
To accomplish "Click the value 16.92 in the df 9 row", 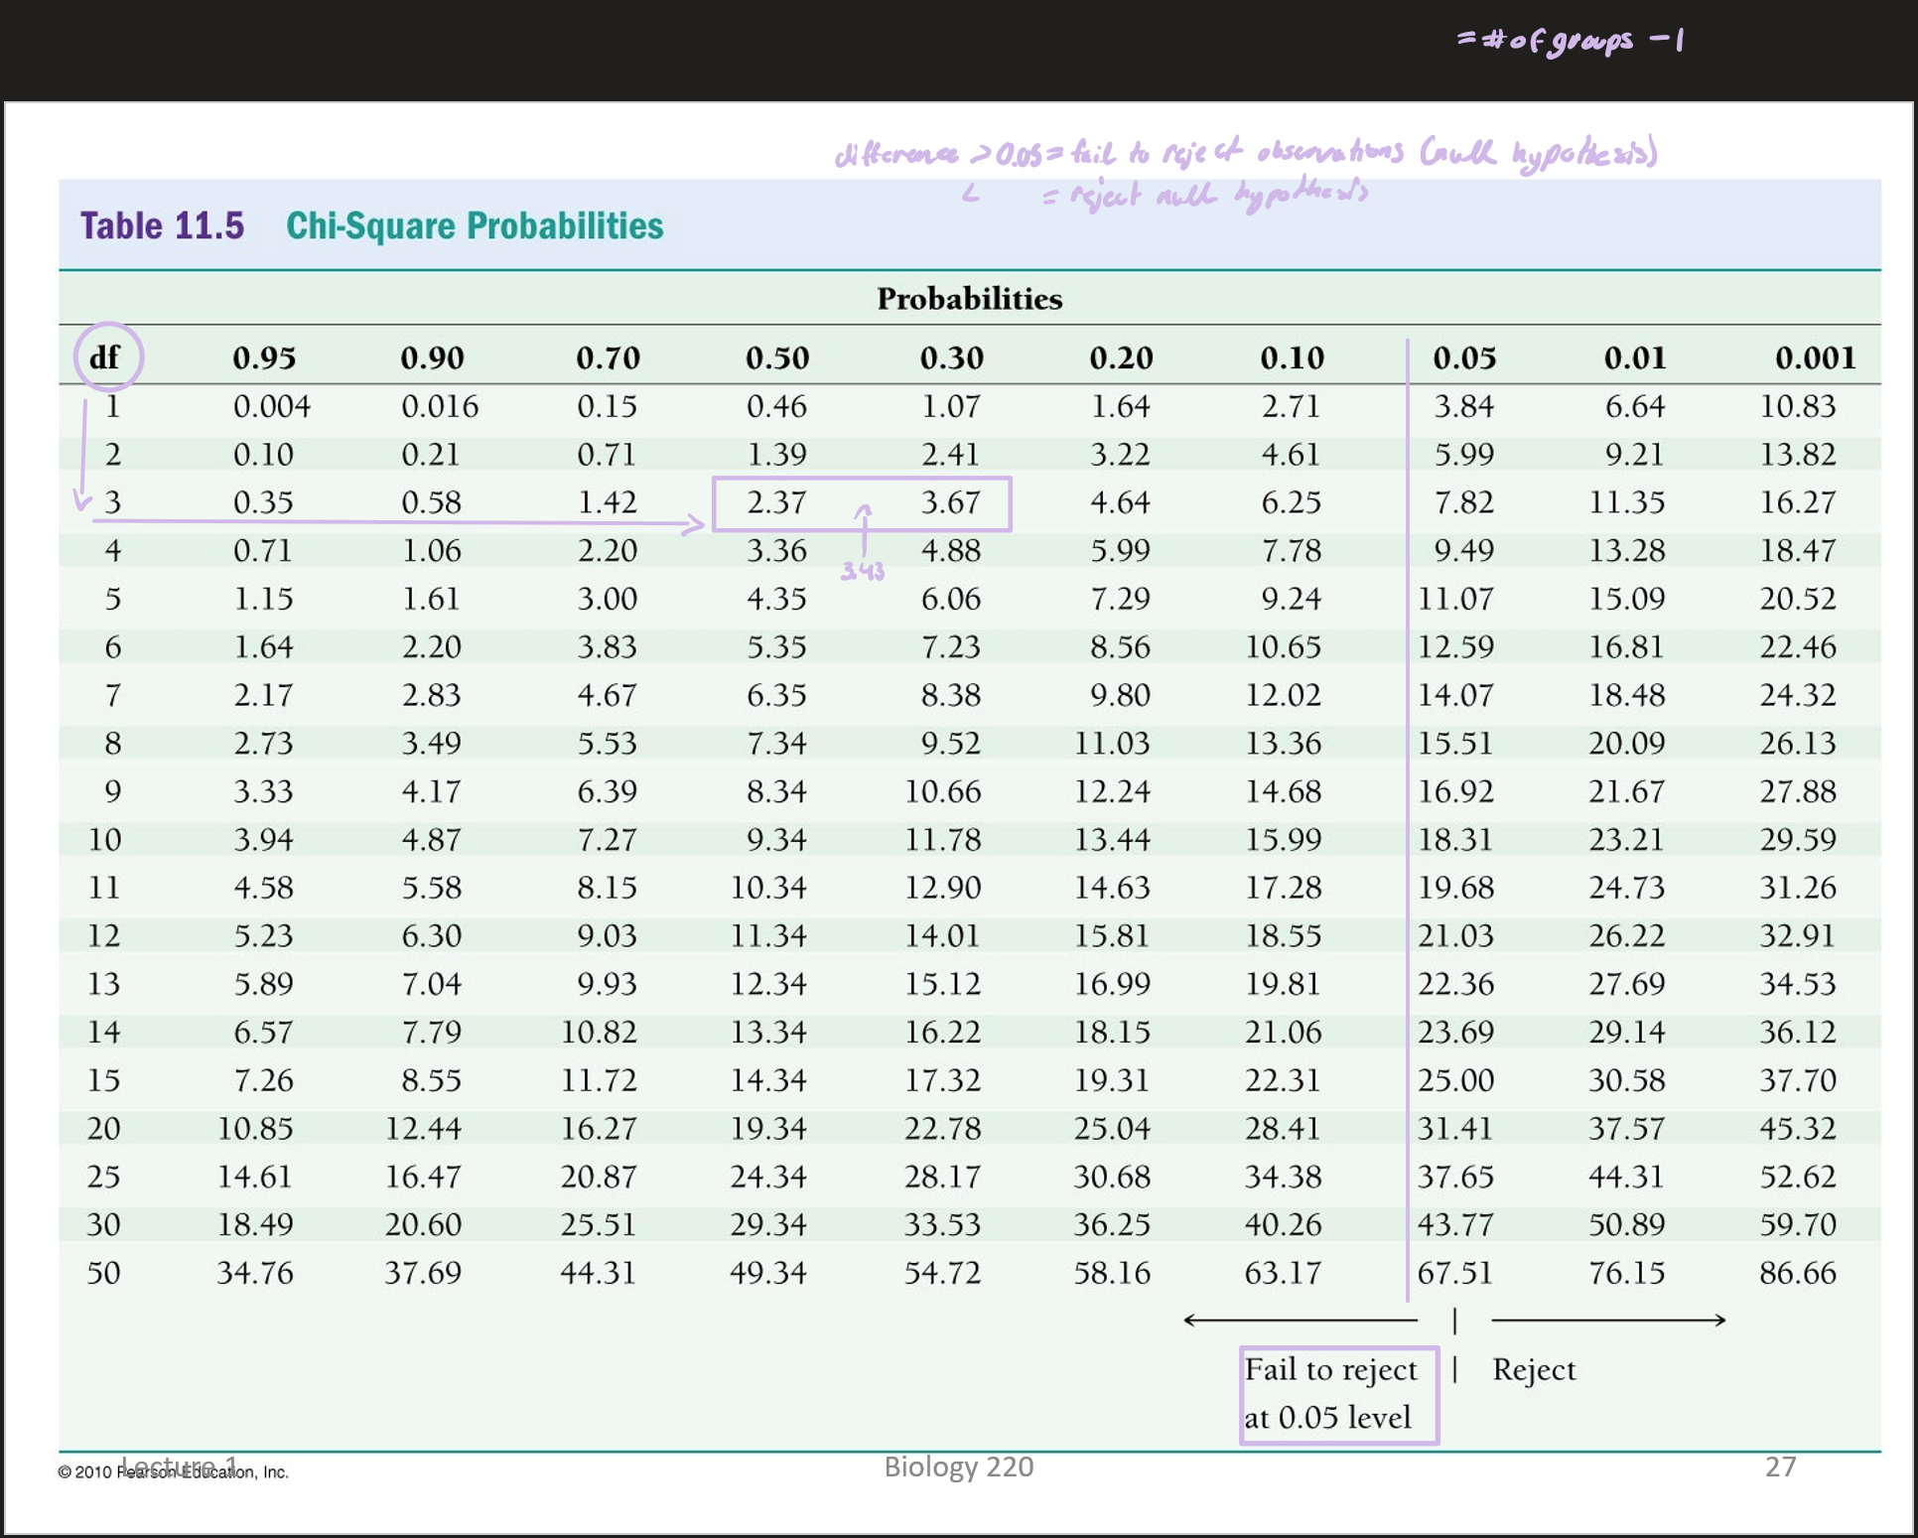I will tap(1455, 791).
